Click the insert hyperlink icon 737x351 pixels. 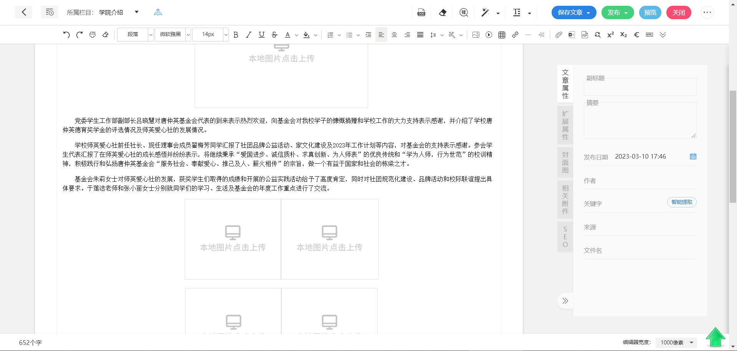515,35
